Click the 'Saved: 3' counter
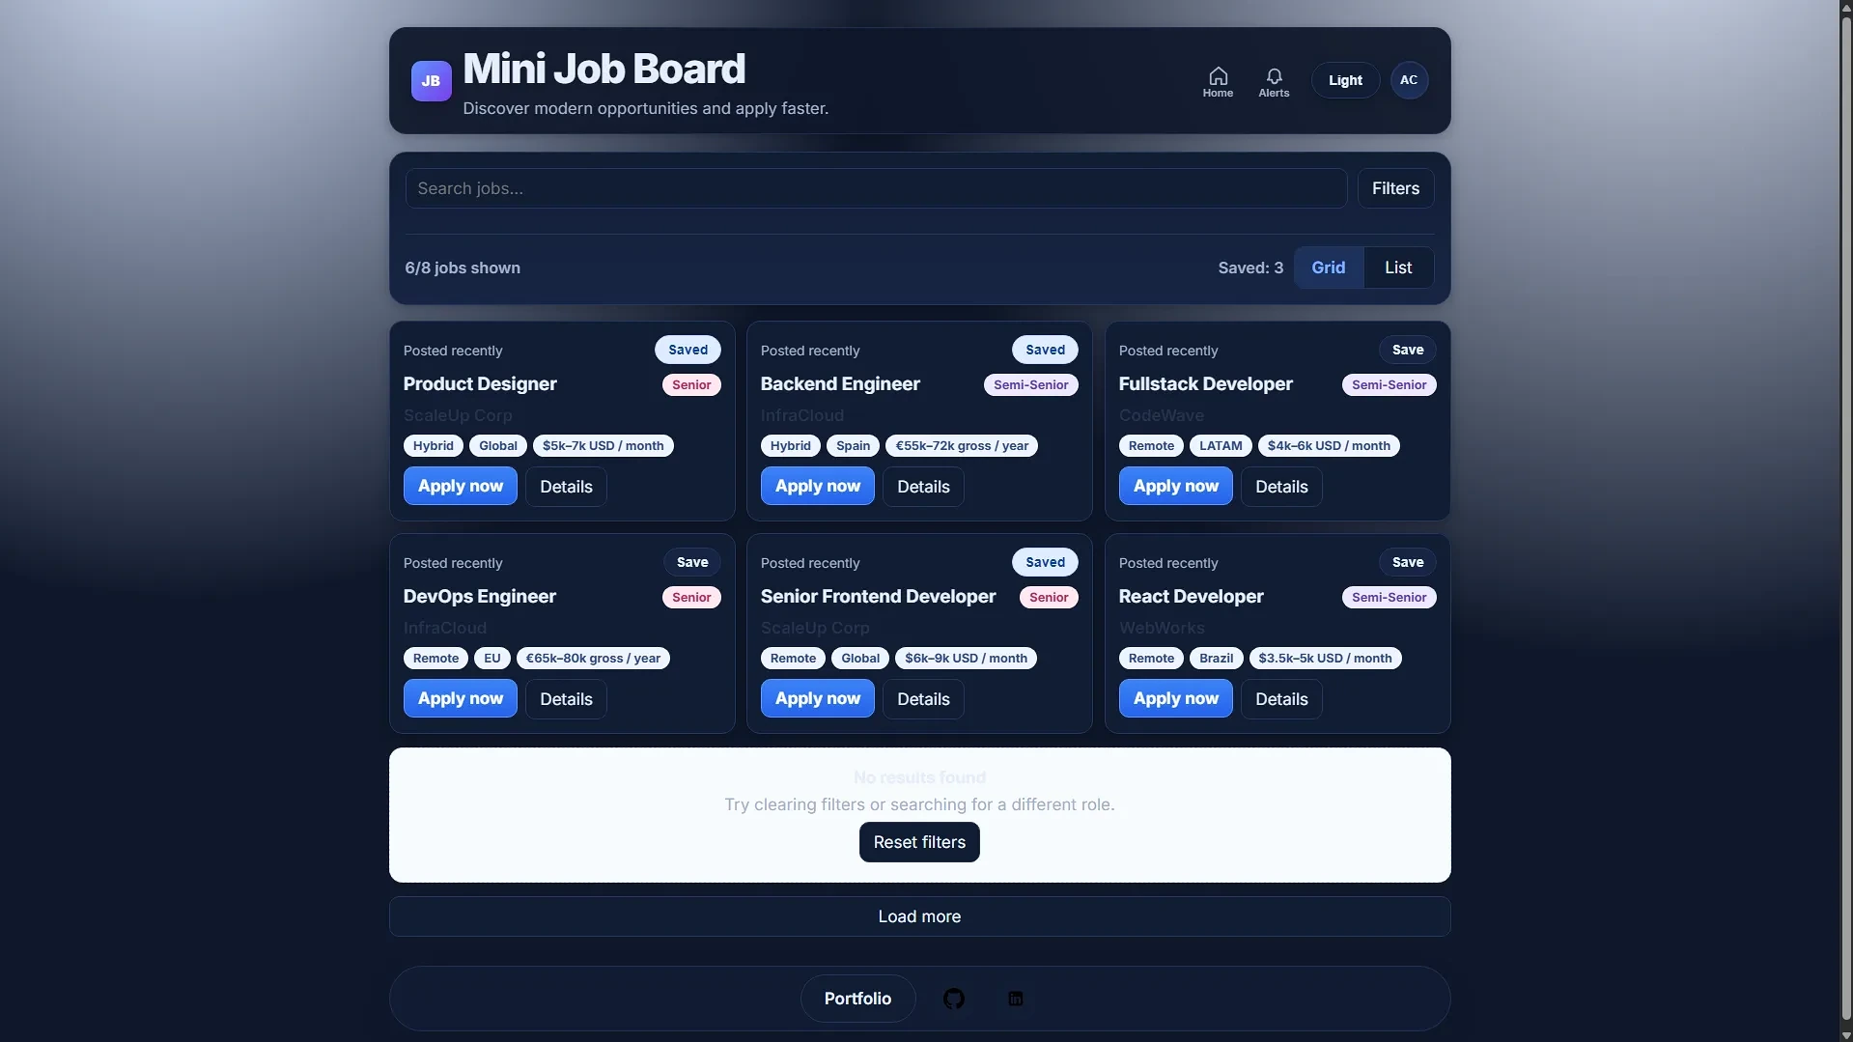 1250,268
